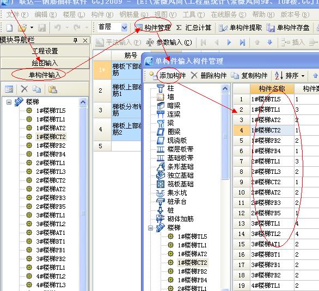Go to previous record arrow icon

coord(217,43)
